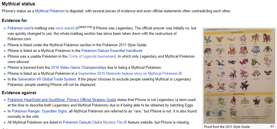The image size is (277, 129).
Task: Visit the Circle of Legends tournament link
Action: [x=92, y=57]
